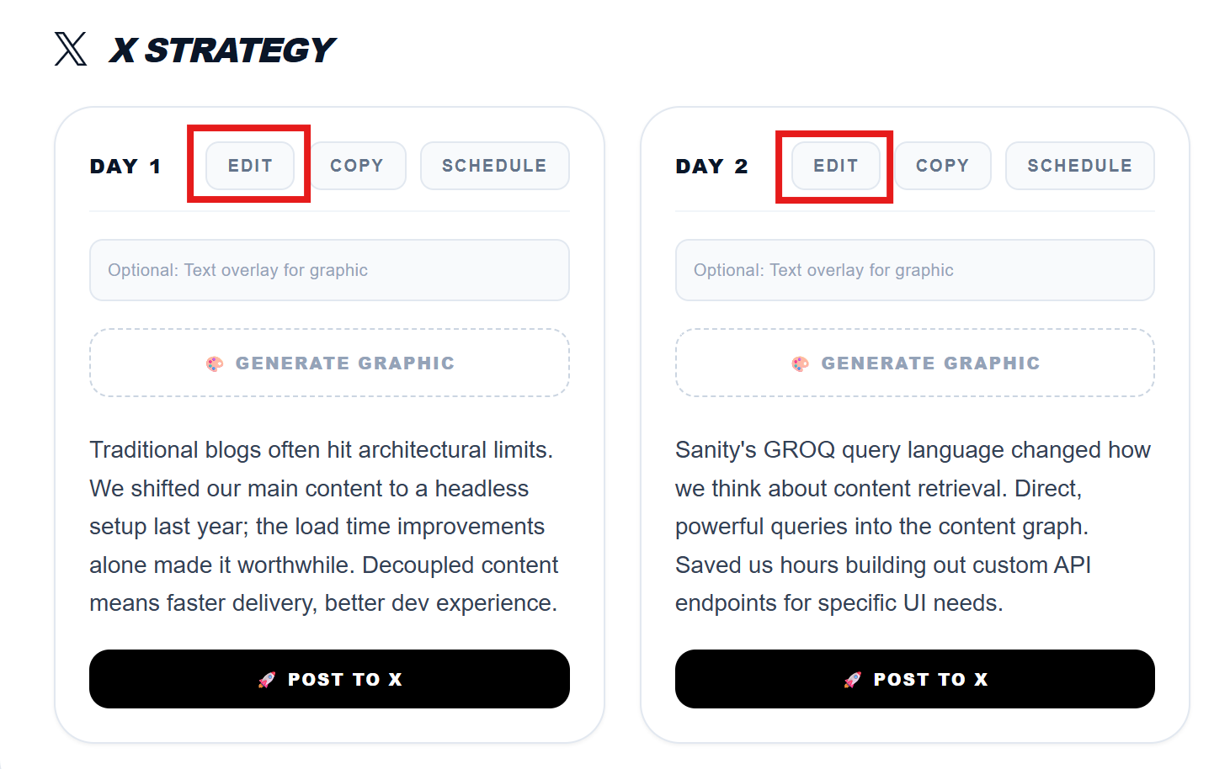Screen dimensions: 1214x769
Task: Generate a graphic for Day 1
Action: tap(329, 363)
